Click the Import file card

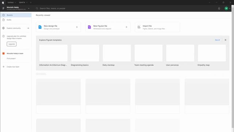(158, 27)
